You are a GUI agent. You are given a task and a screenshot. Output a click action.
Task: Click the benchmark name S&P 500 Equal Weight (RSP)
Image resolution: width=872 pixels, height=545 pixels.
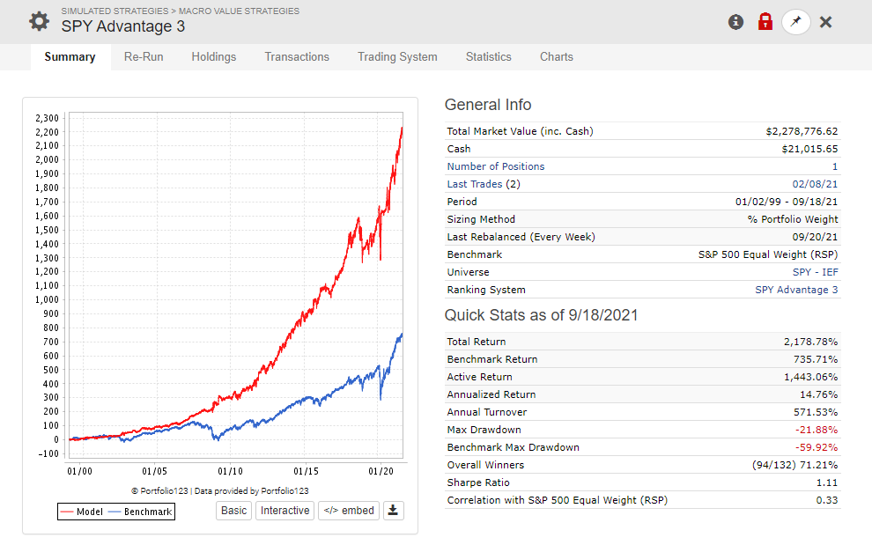click(x=768, y=254)
